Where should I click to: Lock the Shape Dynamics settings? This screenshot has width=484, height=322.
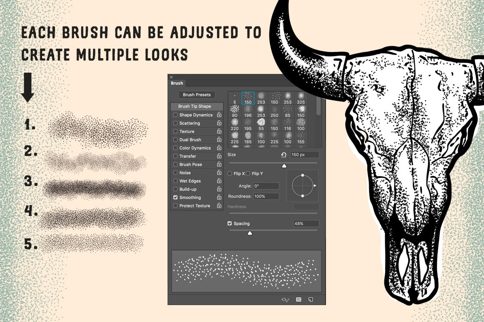pyautogui.click(x=220, y=115)
